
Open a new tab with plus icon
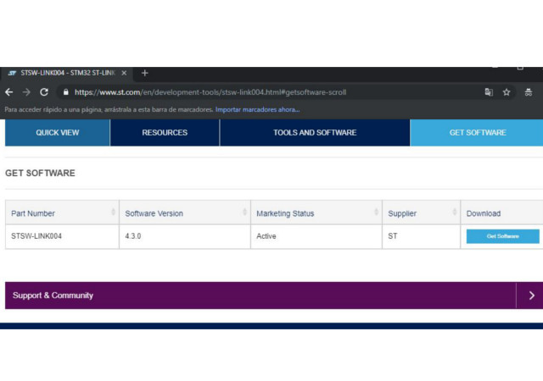[x=145, y=73]
